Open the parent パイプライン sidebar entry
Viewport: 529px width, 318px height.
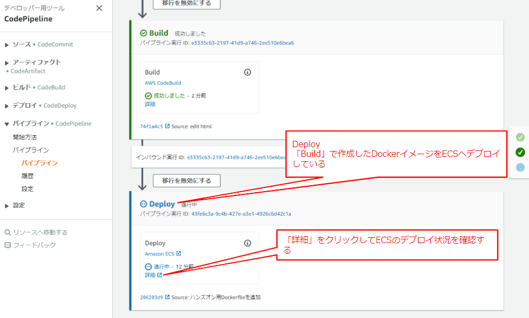coord(31,150)
